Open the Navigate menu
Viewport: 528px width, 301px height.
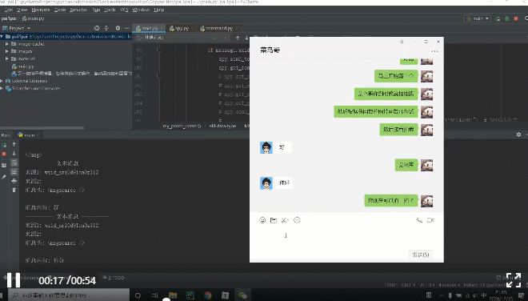(x=41, y=10)
